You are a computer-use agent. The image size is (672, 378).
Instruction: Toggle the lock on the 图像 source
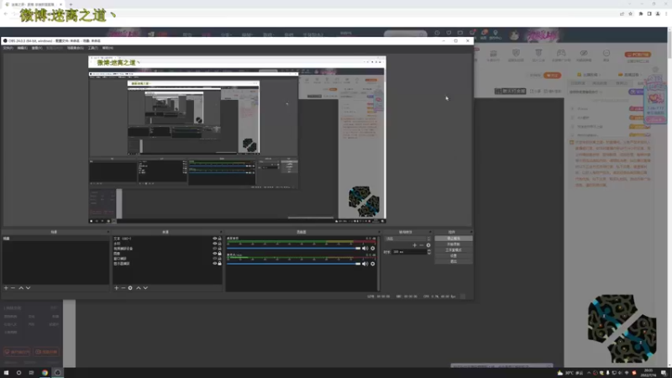[220, 254]
